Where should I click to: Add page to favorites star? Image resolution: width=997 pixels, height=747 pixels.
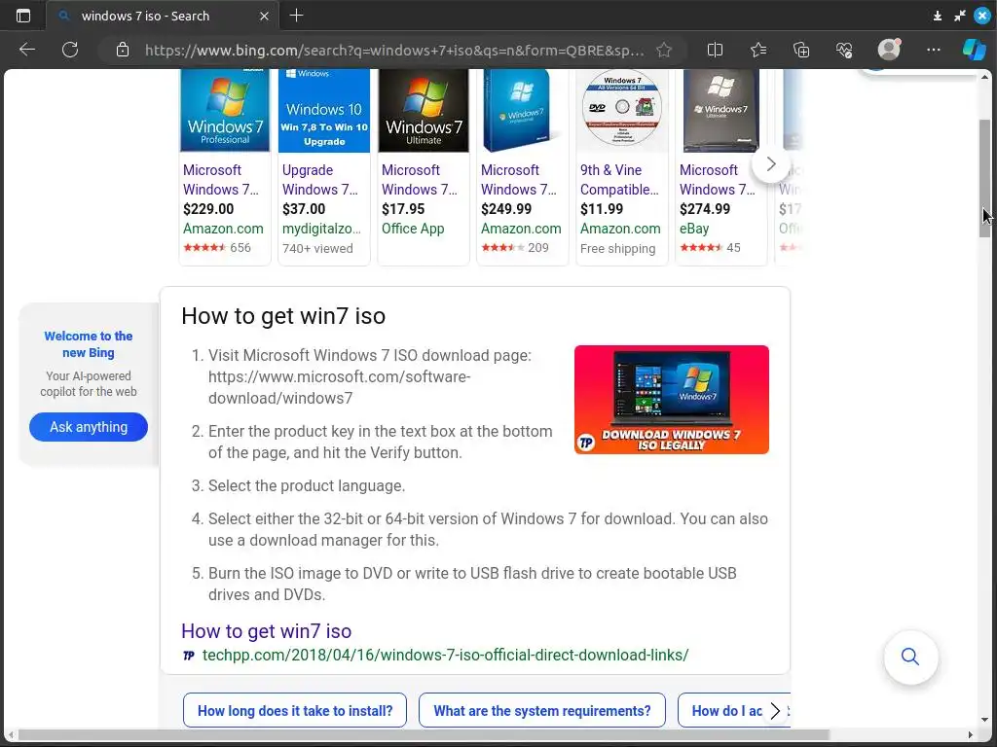click(664, 50)
